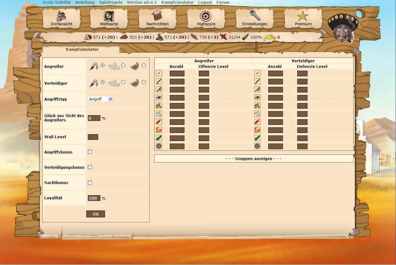The width and height of the screenshot is (396, 265).
Task: Click the attacker fire unit icon
Action: (x=159, y=130)
